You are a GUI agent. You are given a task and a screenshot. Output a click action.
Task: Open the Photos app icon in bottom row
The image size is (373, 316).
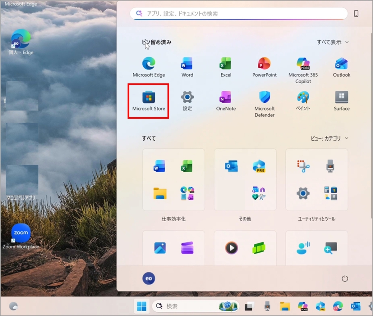(x=160, y=248)
